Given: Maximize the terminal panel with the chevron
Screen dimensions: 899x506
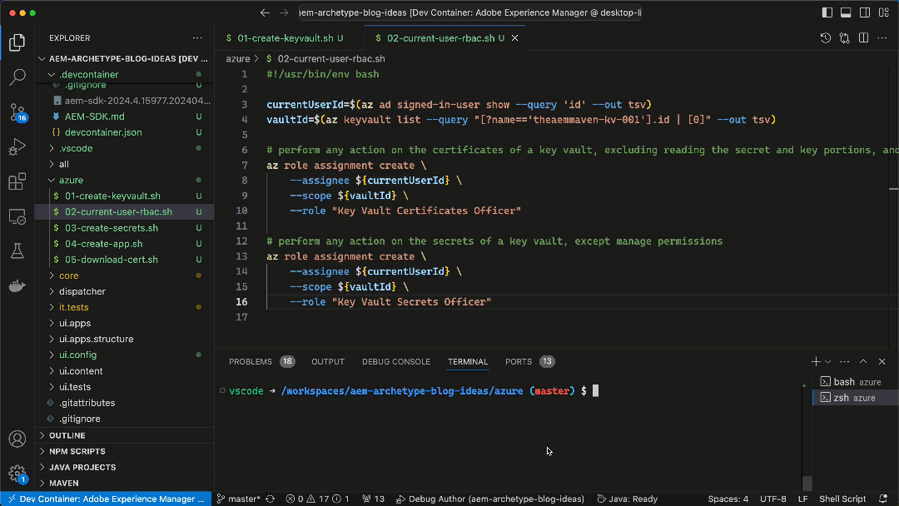Looking at the screenshot, I should click(863, 361).
